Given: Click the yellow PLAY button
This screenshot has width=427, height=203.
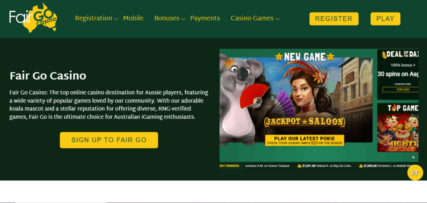Looking at the screenshot, I should pyautogui.click(x=385, y=19).
